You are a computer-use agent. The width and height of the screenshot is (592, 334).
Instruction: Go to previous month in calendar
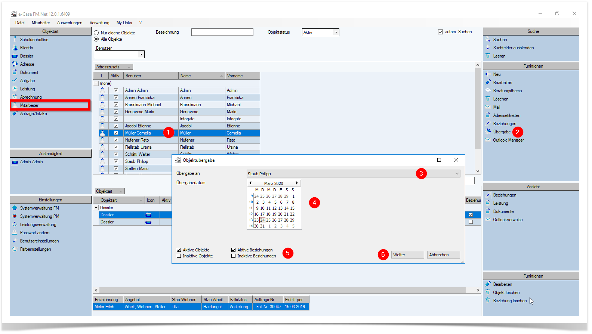tap(250, 183)
